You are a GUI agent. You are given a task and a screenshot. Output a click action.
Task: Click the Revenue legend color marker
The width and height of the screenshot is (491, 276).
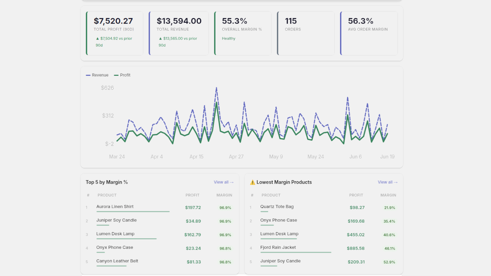[88, 75]
